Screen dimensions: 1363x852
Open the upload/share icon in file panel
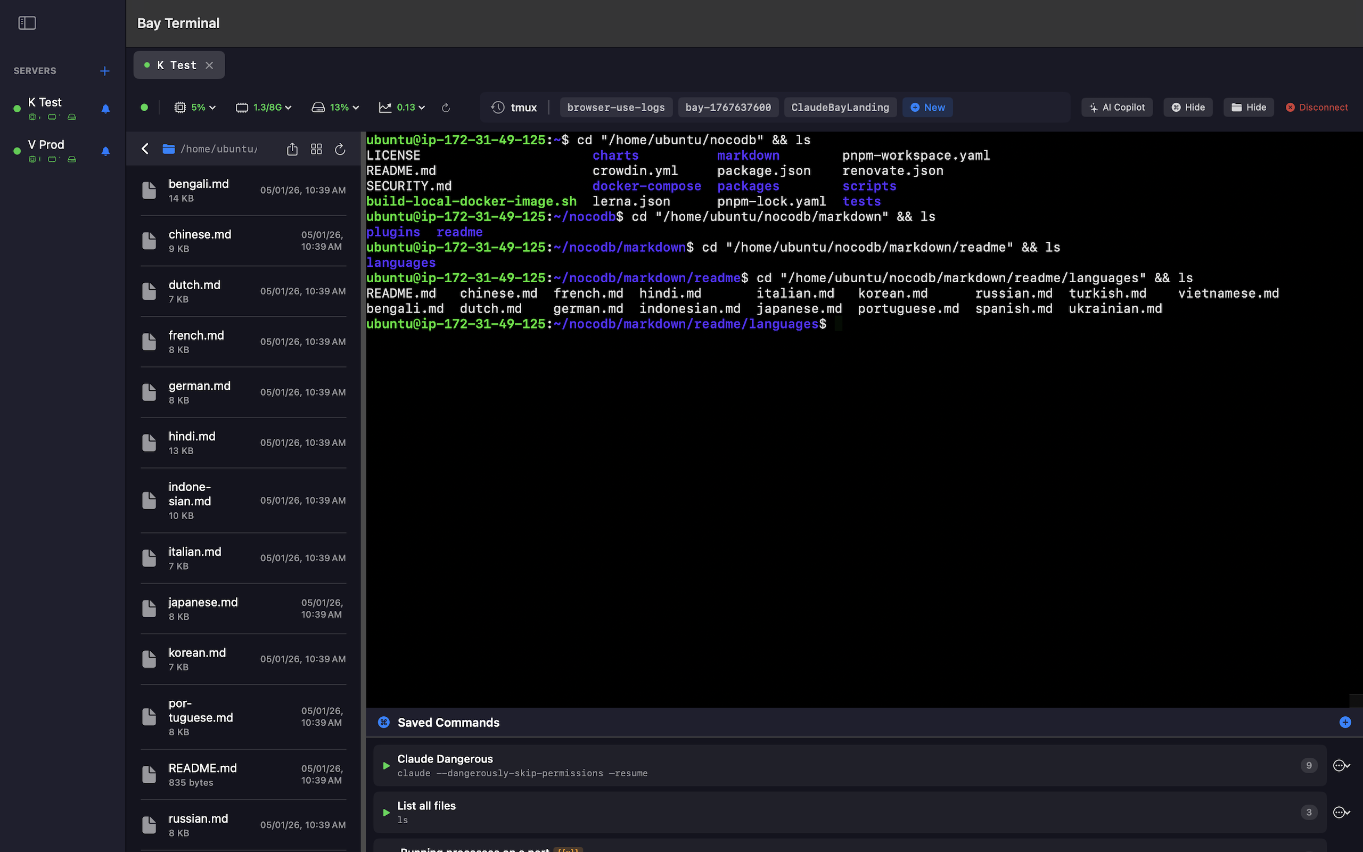(292, 149)
